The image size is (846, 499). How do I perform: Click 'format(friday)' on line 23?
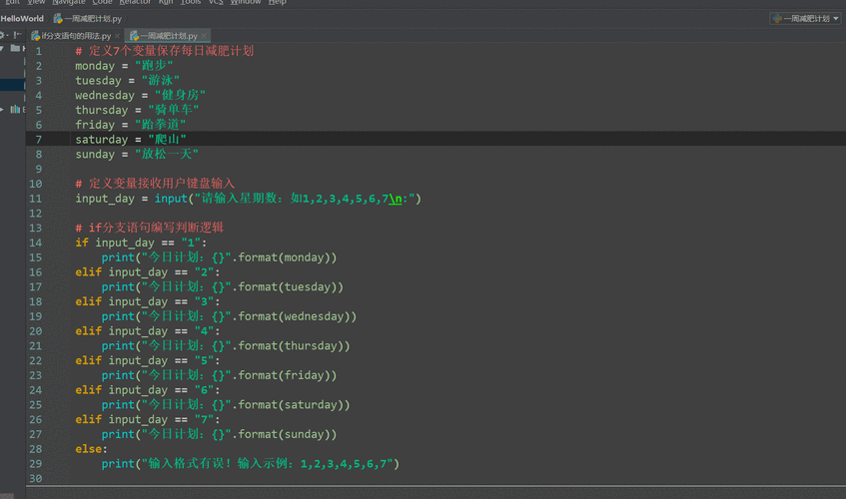[x=285, y=375]
